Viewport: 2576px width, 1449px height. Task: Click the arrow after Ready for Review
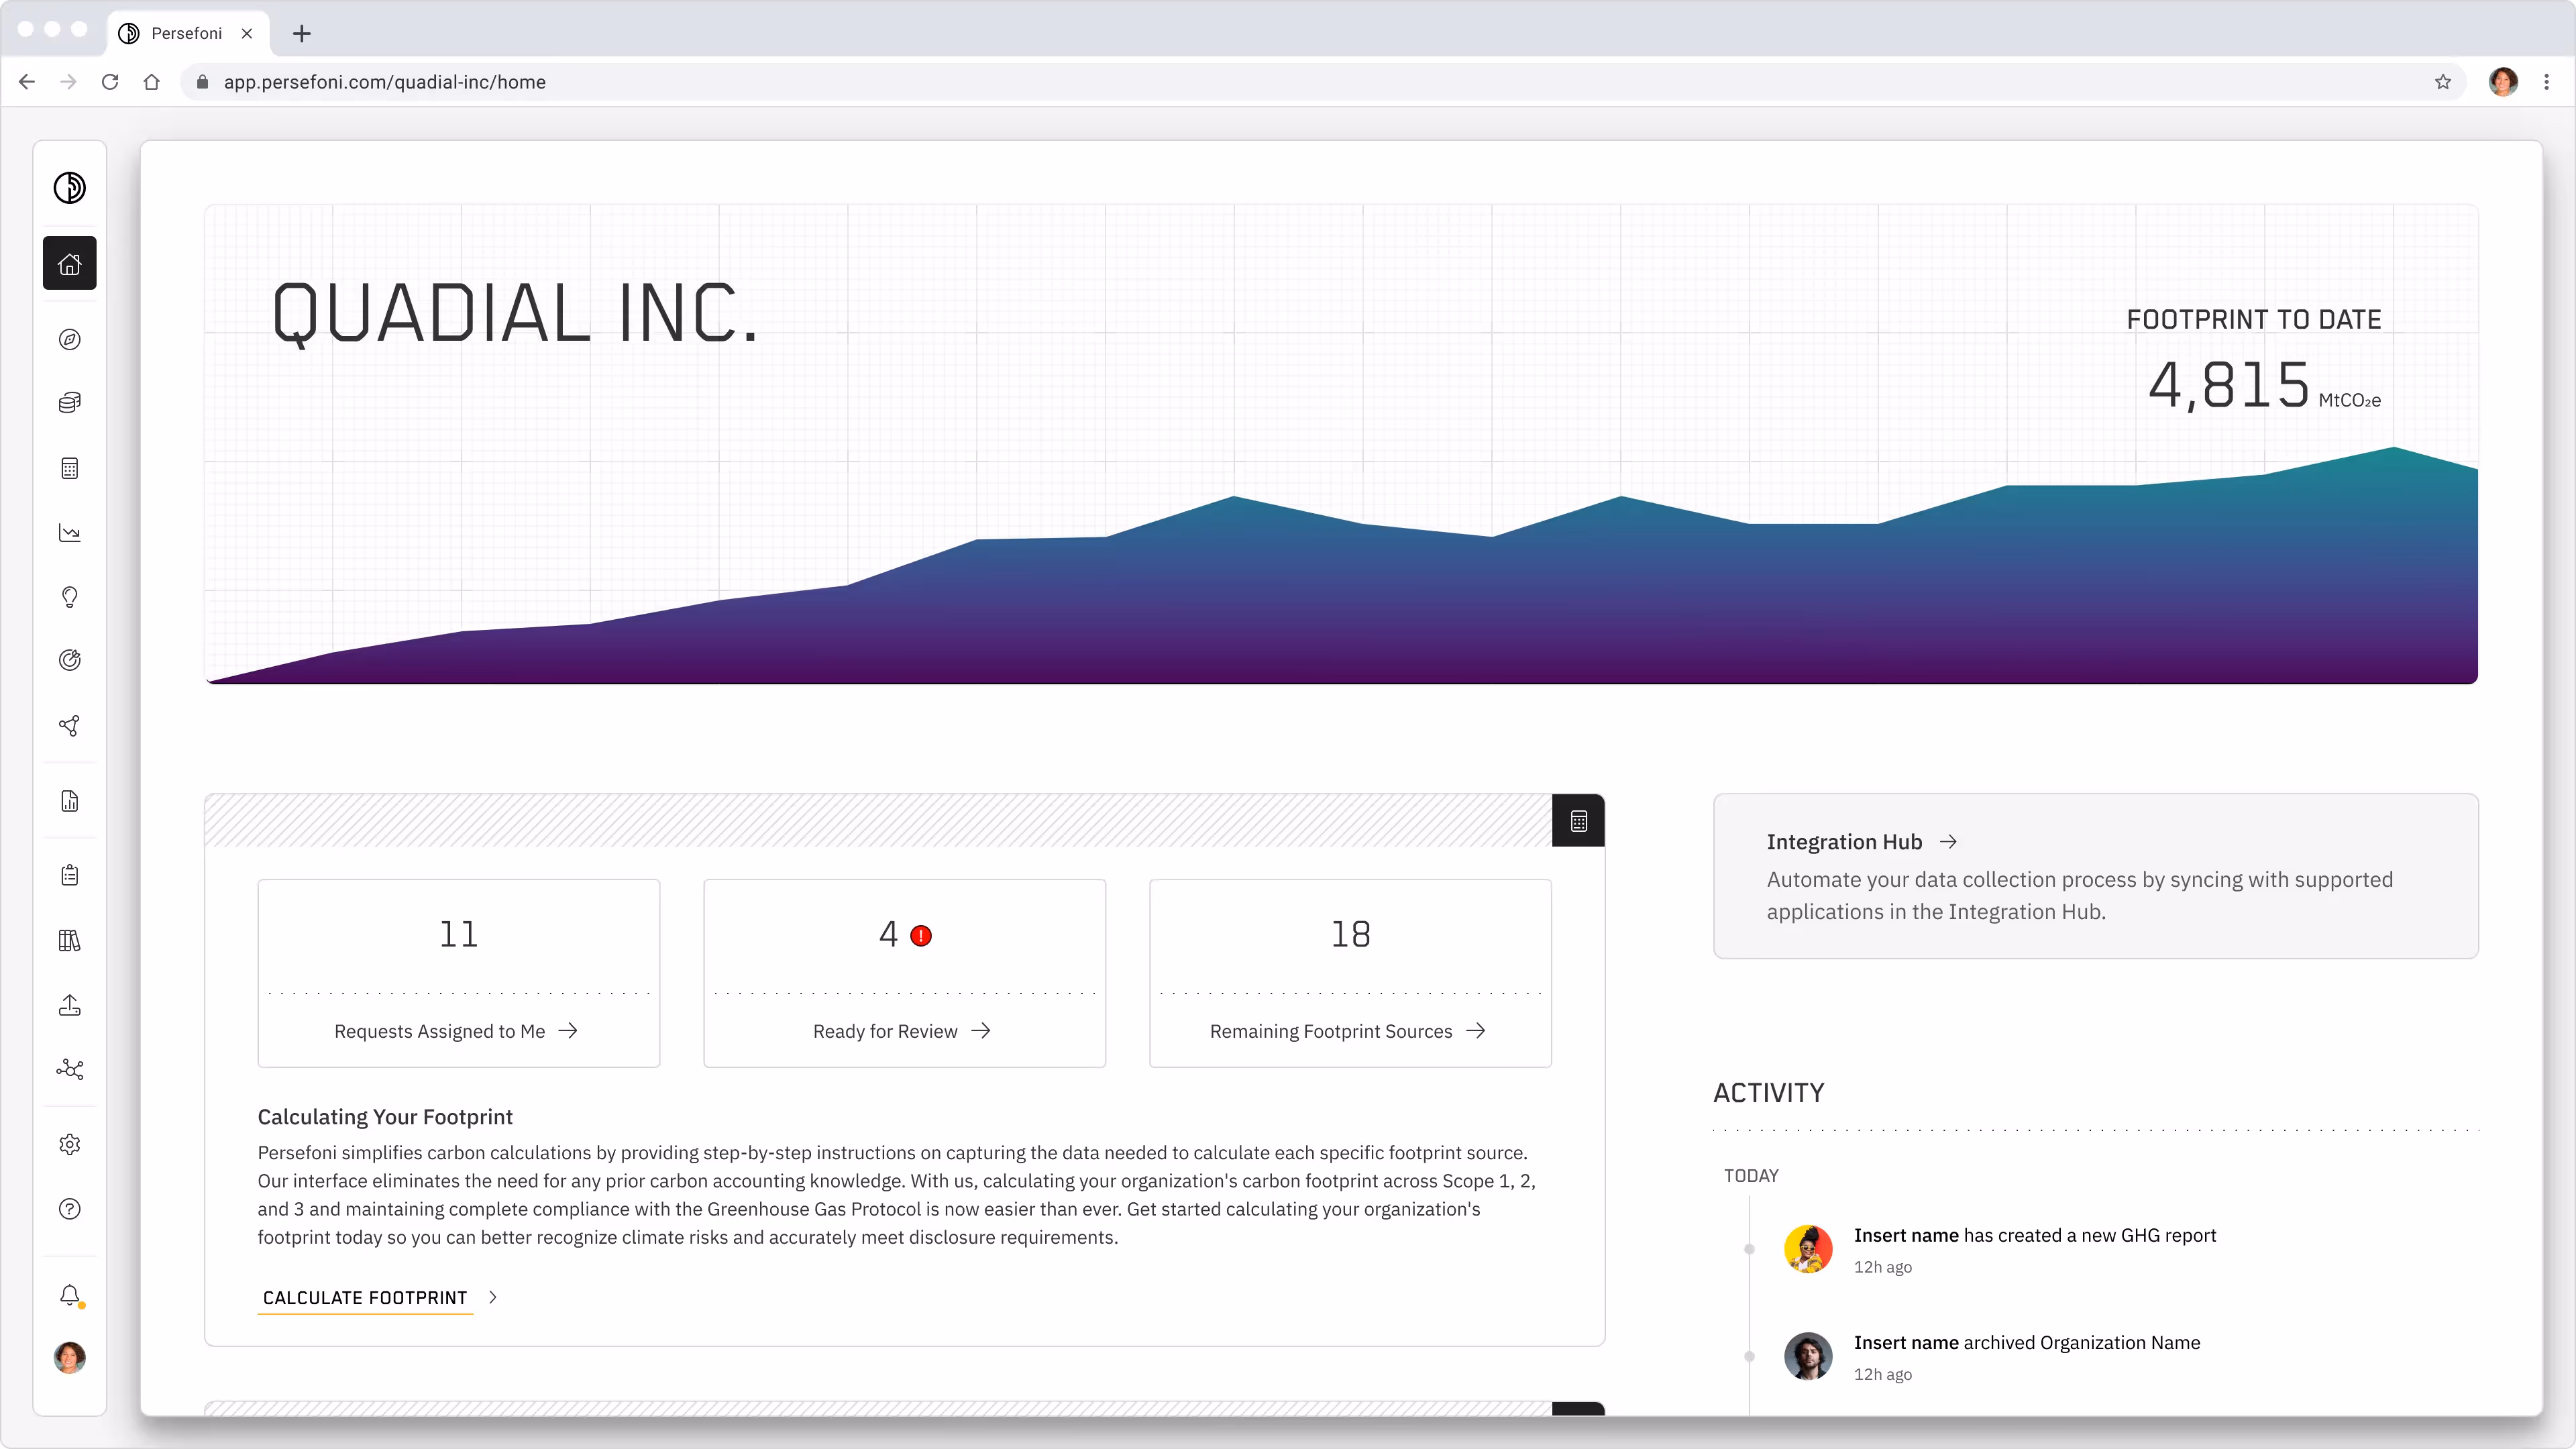tap(981, 1031)
